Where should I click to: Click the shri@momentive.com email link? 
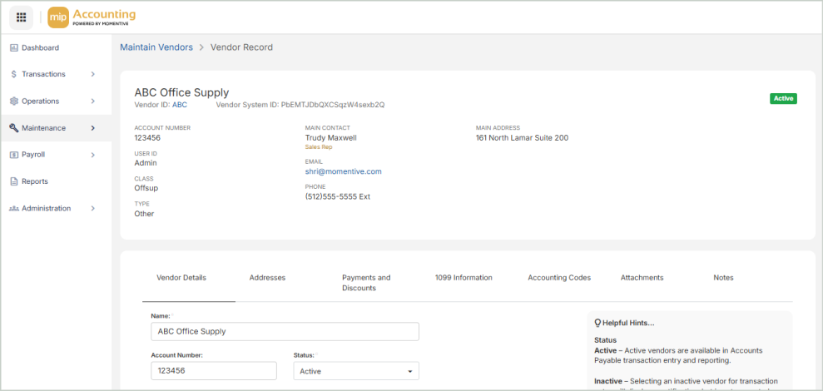point(343,171)
